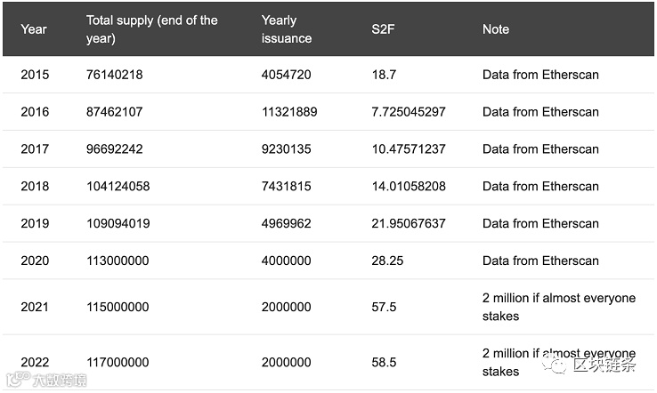This screenshot has height=393, width=657.
Task: Click the Year column header
Action: (34, 29)
